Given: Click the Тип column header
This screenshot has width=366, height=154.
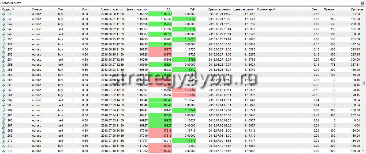Looking at the screenshot, I should [60, 9].
